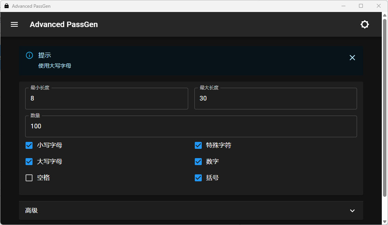Focus the 数量 input field
The width and height of the screenshot is (388, 225).
point(191,126)
